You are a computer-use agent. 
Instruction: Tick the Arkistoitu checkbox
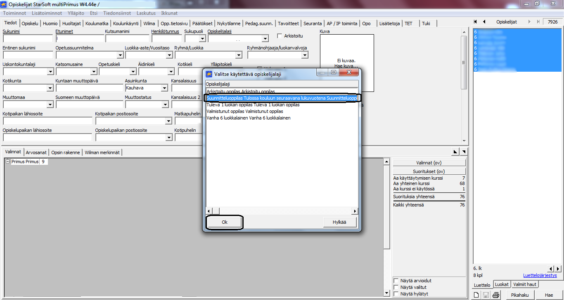click(x=280, y=36)
